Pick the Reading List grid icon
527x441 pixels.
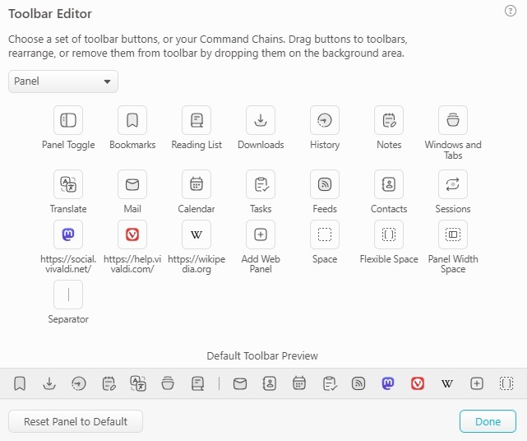click(196, 120)
